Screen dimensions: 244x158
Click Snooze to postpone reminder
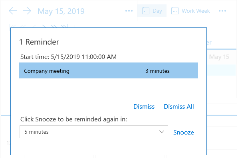[x=184, y=133]
